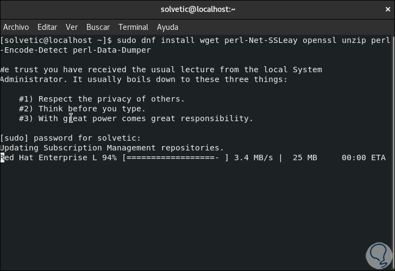Screen dimensions: 395x271
Task: Open the Editar menu
Action: coord(47,27)
